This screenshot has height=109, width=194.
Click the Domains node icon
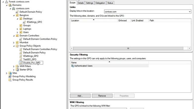click(x=10, y=5)
